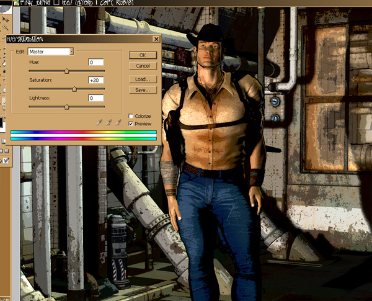Screen dimensions: 372x301
Task: Select the Magic Wand tool
Action: click(5, 27)
